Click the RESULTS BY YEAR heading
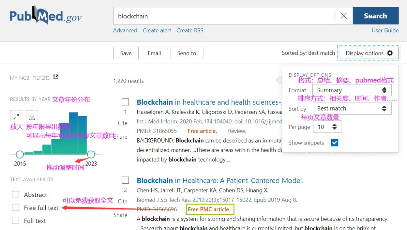 pos(30,99)
